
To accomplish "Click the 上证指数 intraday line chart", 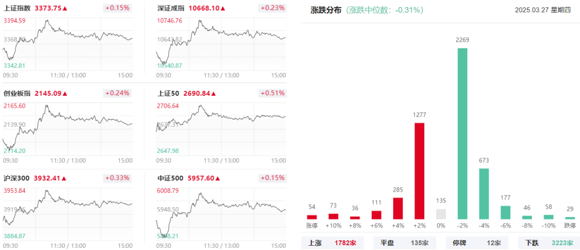I will point(67,42).
